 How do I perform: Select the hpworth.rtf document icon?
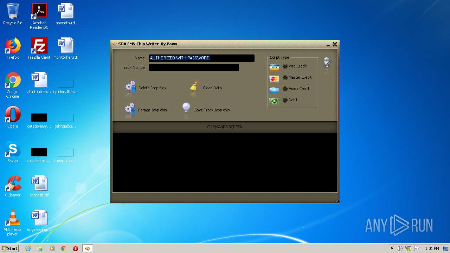pos(65,14)
